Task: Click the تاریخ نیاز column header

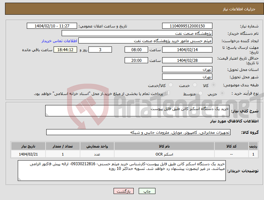Action: point(28,146)
